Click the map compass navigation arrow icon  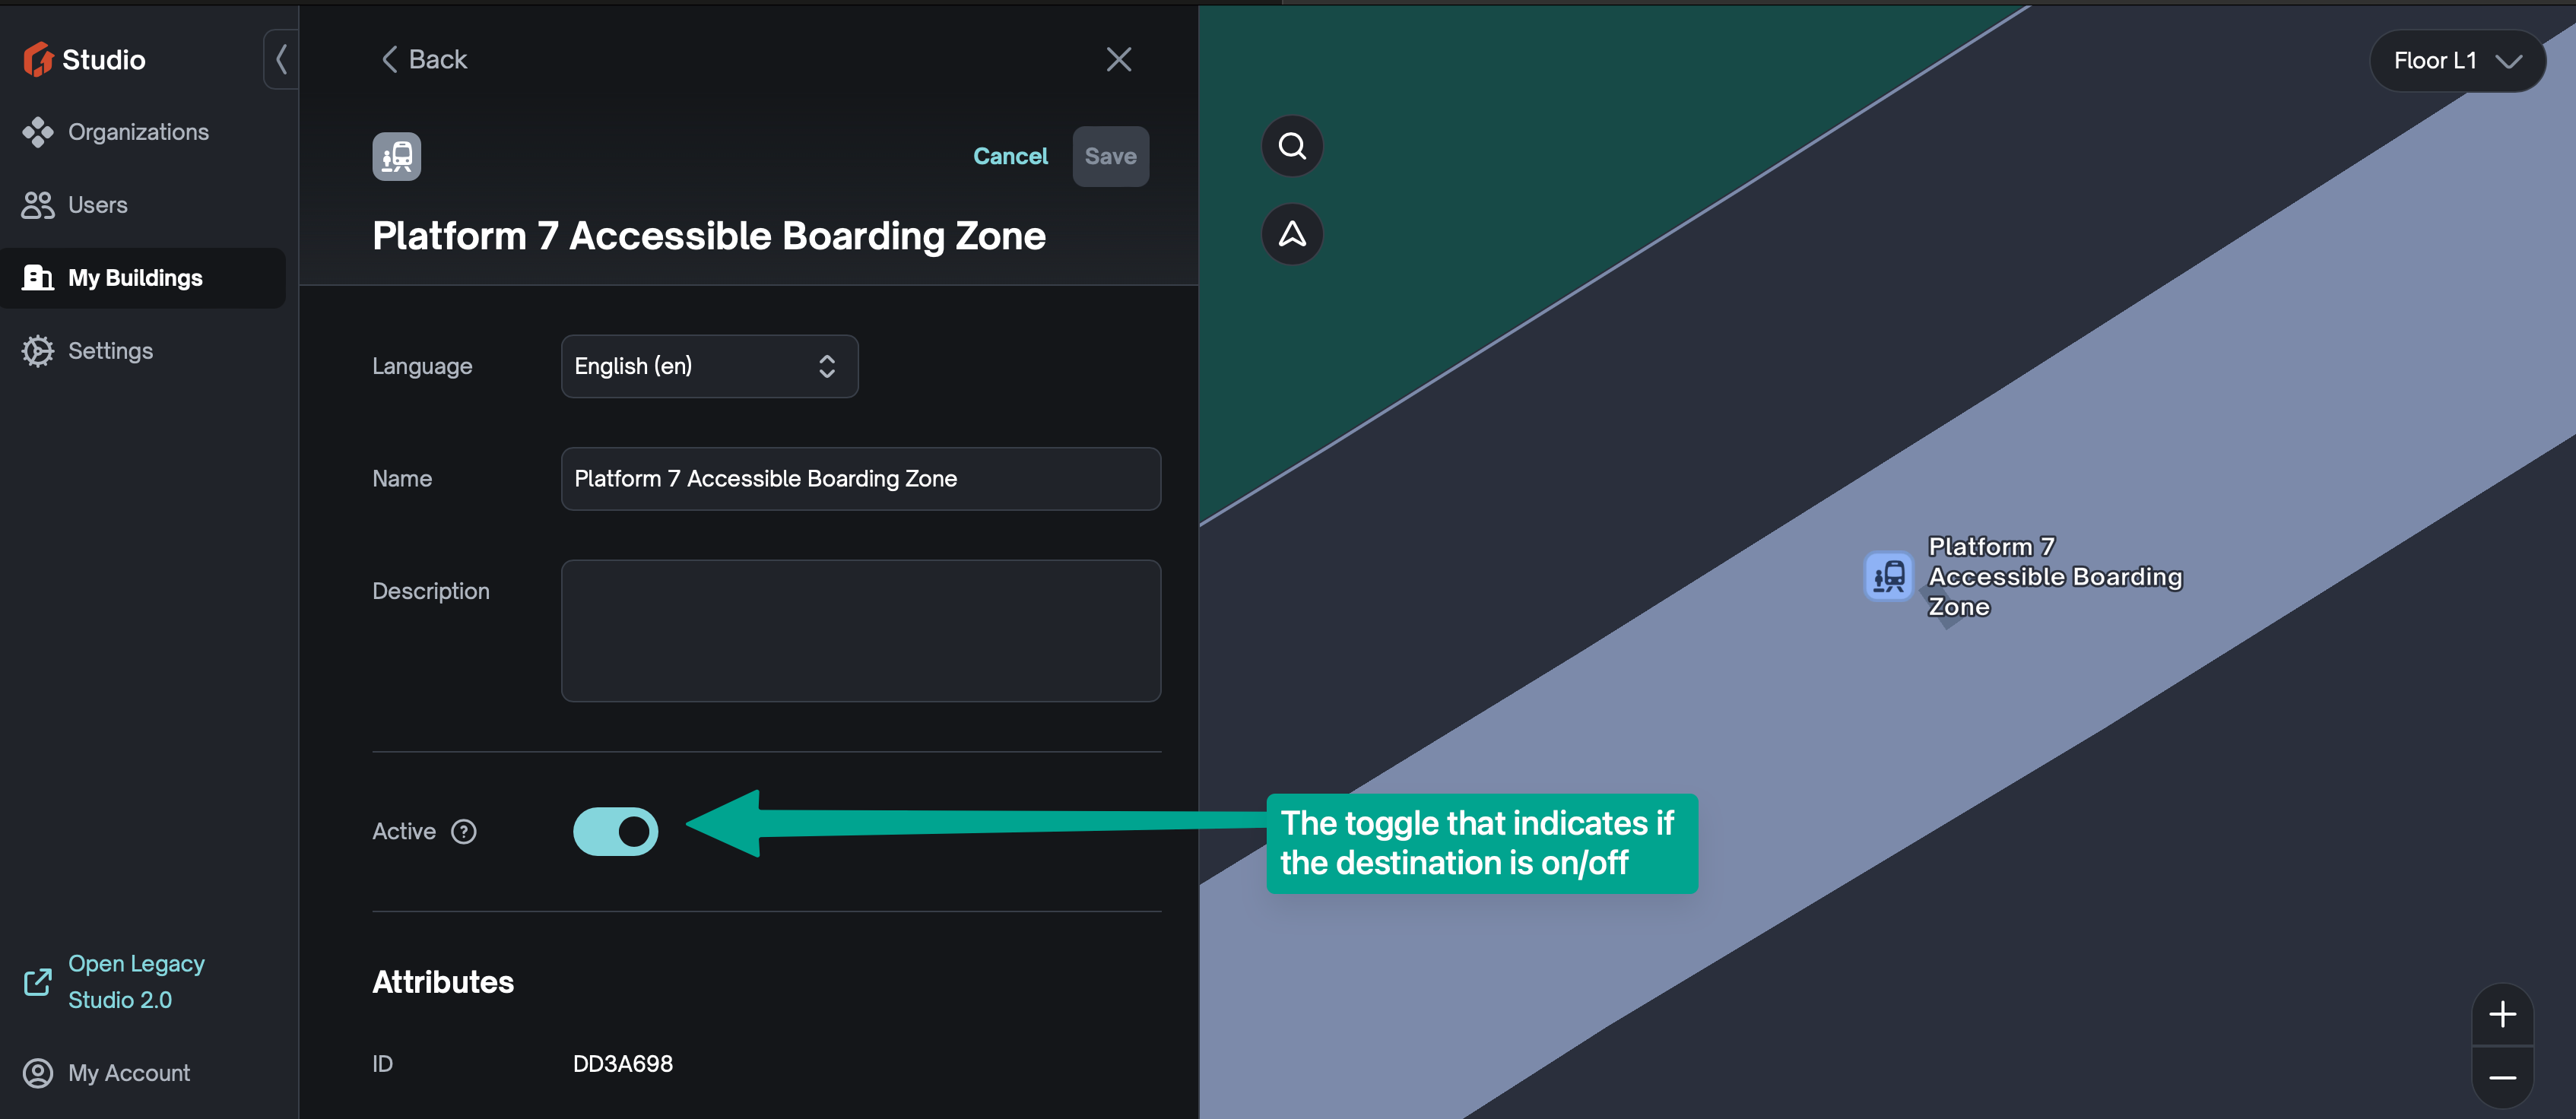[1292, 235]
